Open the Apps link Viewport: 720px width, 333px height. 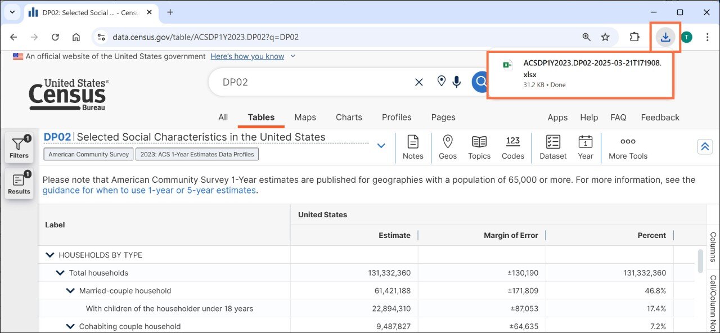click(557, 118)
